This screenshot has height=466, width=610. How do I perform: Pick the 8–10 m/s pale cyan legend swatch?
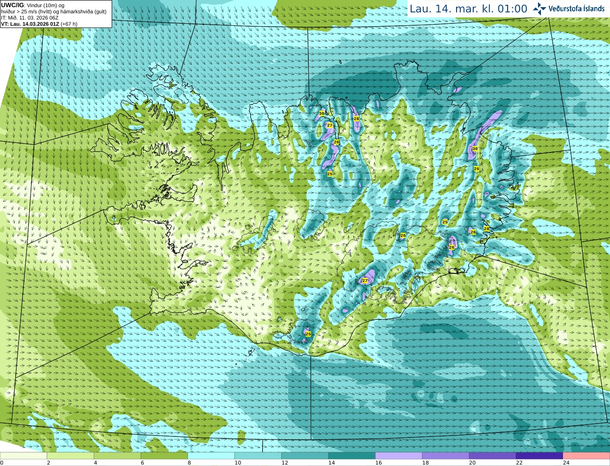[x=211, y=456]
